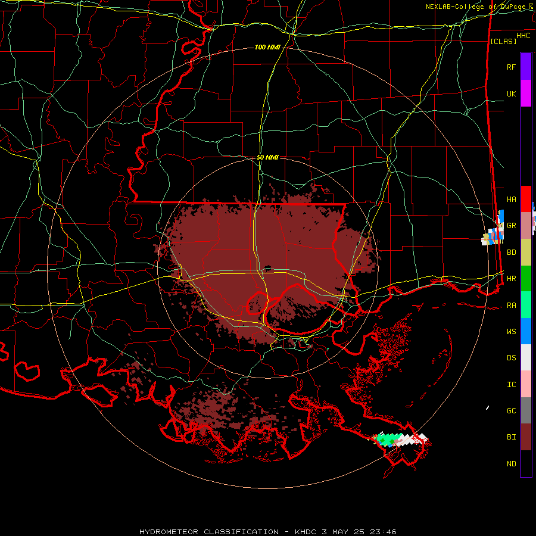Click the ND legend label
The height and width of the screenshot is (536, 536).
[511, 464]
